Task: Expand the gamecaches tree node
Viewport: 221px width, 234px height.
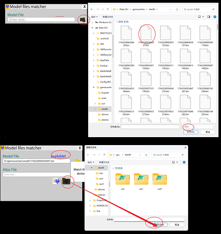Action: tap(94, 88)
